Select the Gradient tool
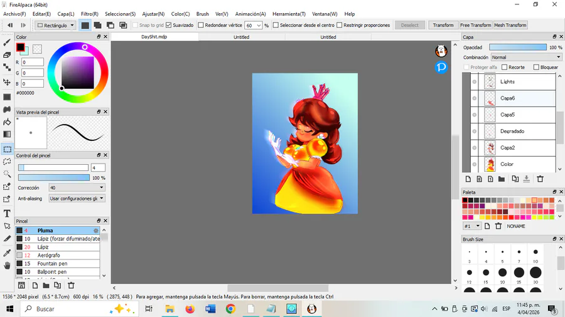The width and height of the screenshot is (565, 317). [7, 135]
